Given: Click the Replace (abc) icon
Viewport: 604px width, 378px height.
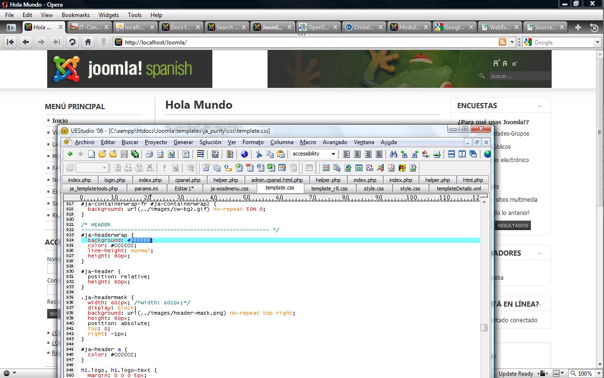Looking at the screenshot, I should [x=426, y=154].
